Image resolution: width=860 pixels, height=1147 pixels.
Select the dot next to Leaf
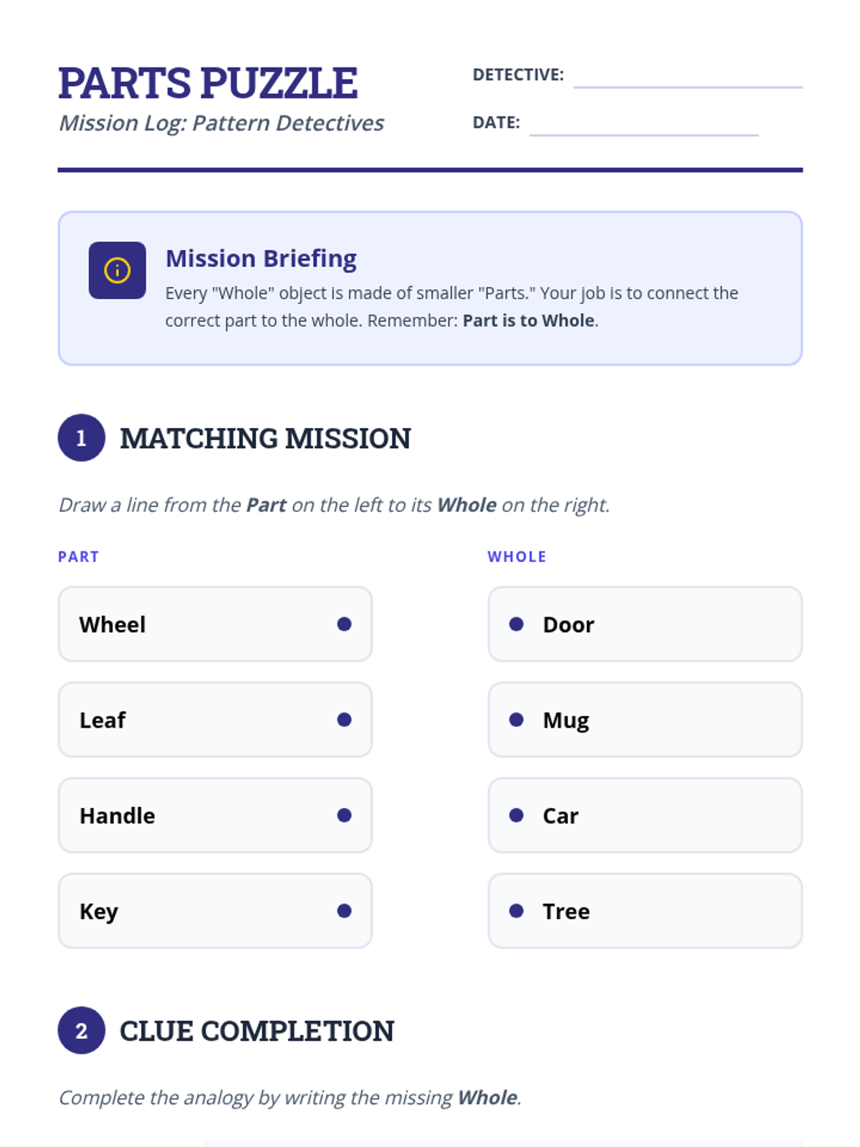coord(344,720)
